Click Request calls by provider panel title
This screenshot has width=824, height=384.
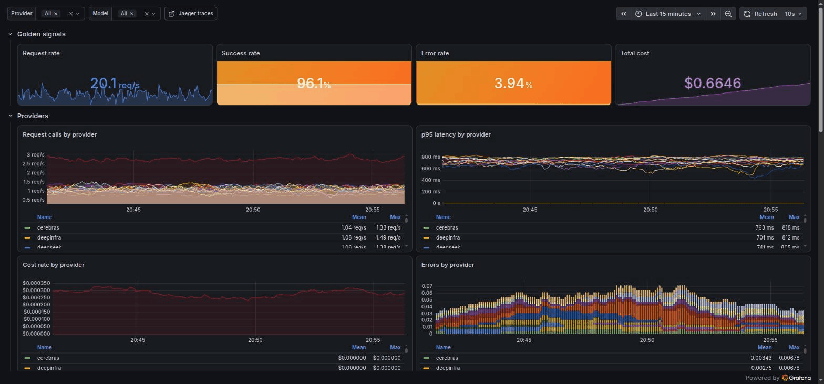tap(59, 134)
